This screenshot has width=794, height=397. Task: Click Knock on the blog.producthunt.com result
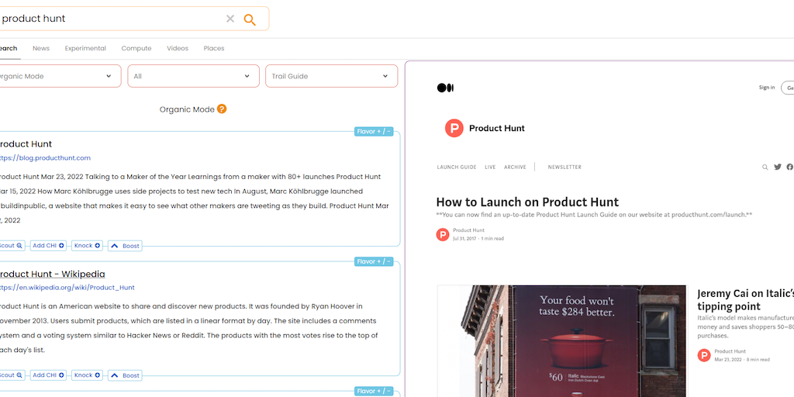click(x=87, y=246)
